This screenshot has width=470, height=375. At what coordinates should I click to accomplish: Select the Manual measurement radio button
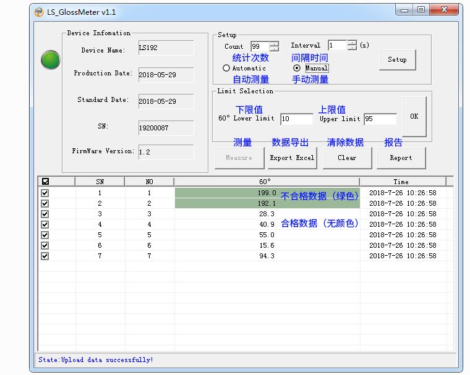coord(297,68)
